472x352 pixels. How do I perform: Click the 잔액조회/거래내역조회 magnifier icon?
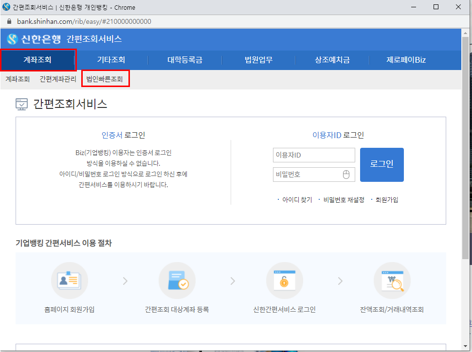click(392, 281)
